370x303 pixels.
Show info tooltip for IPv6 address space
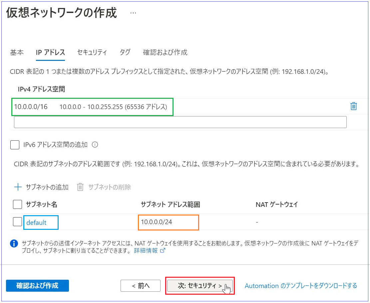pos(95,144)
